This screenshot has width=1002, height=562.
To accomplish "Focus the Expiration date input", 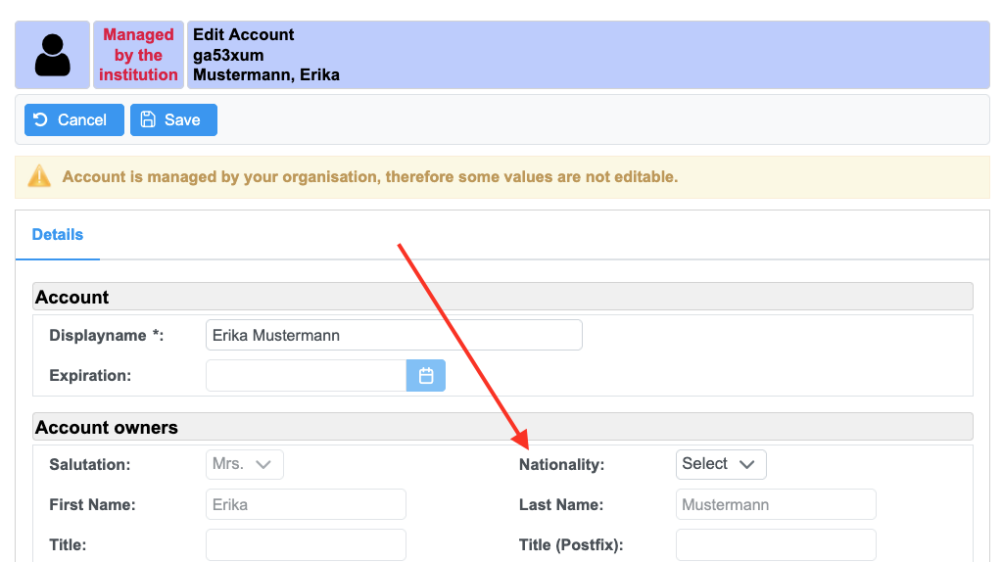I will pos(306,376).
